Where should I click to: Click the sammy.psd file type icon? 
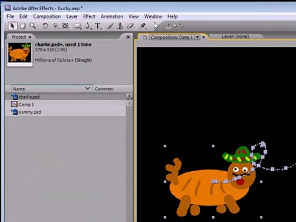coord(14,112)
